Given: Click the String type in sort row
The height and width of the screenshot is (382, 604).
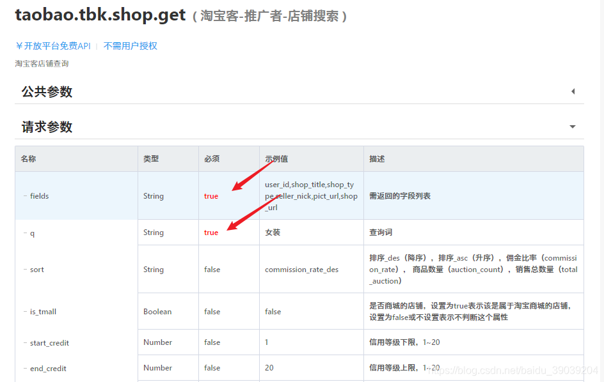Looking at the screenshot, I should click(x=154, y=270).
